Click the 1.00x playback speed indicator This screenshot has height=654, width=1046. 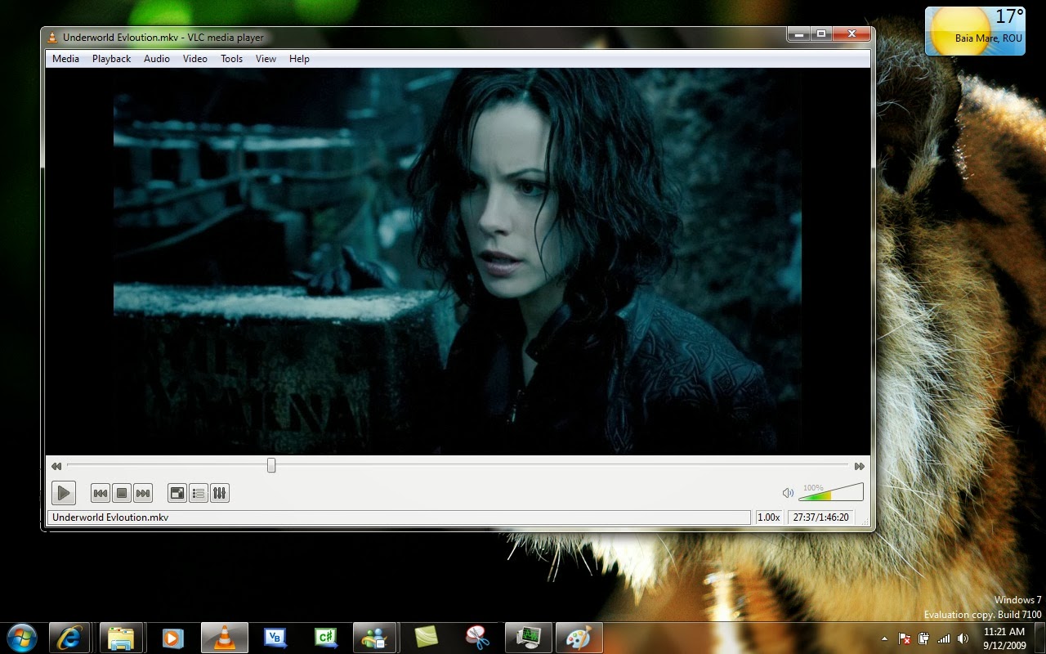[x=769, y=517]
